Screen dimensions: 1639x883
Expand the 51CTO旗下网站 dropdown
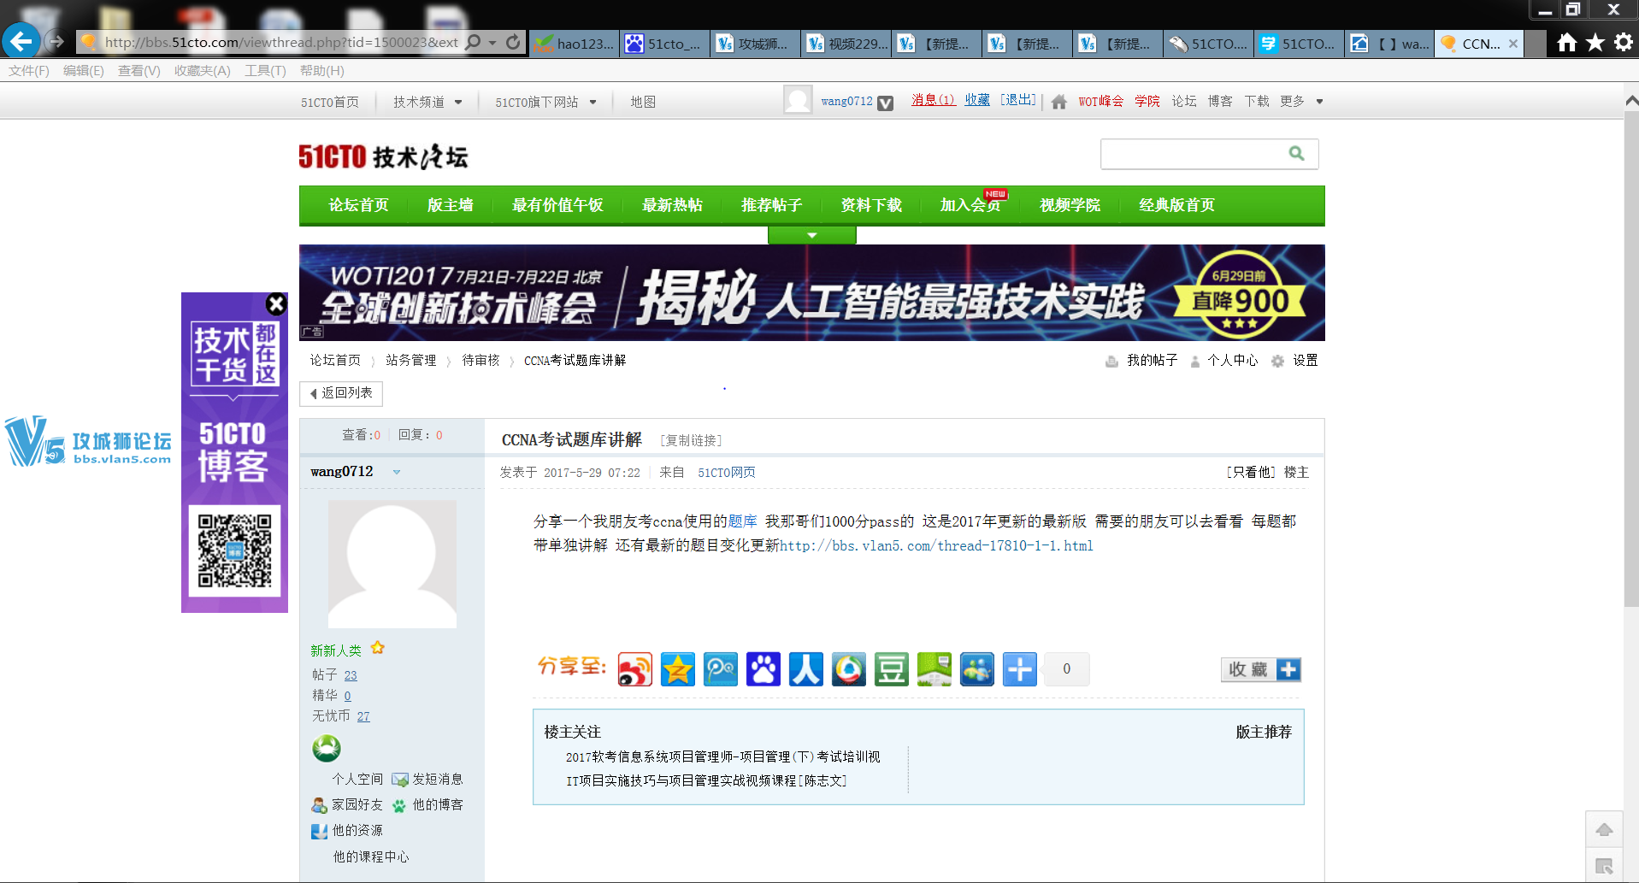pos(545,102)
